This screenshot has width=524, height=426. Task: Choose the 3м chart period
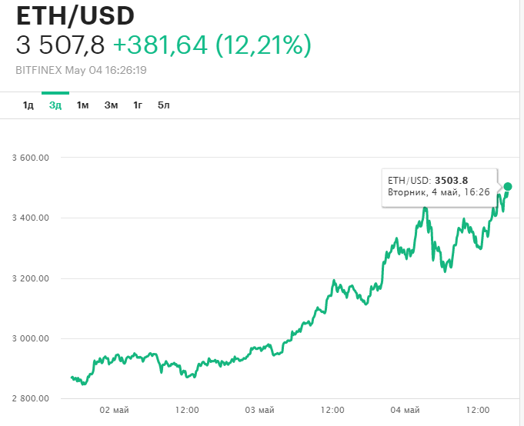pyautogui.click(x=111, y=105)
